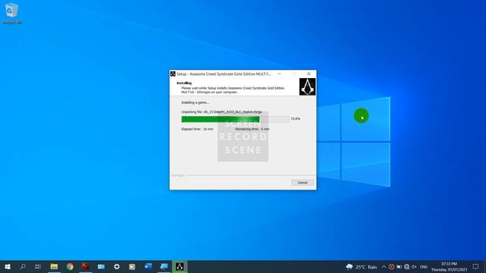Close the setup window
This screenshot has height=273, width=486.
point(309,74)
